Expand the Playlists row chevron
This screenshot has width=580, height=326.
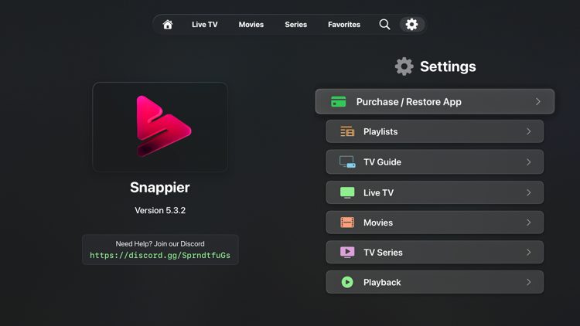tap(529, 132)
